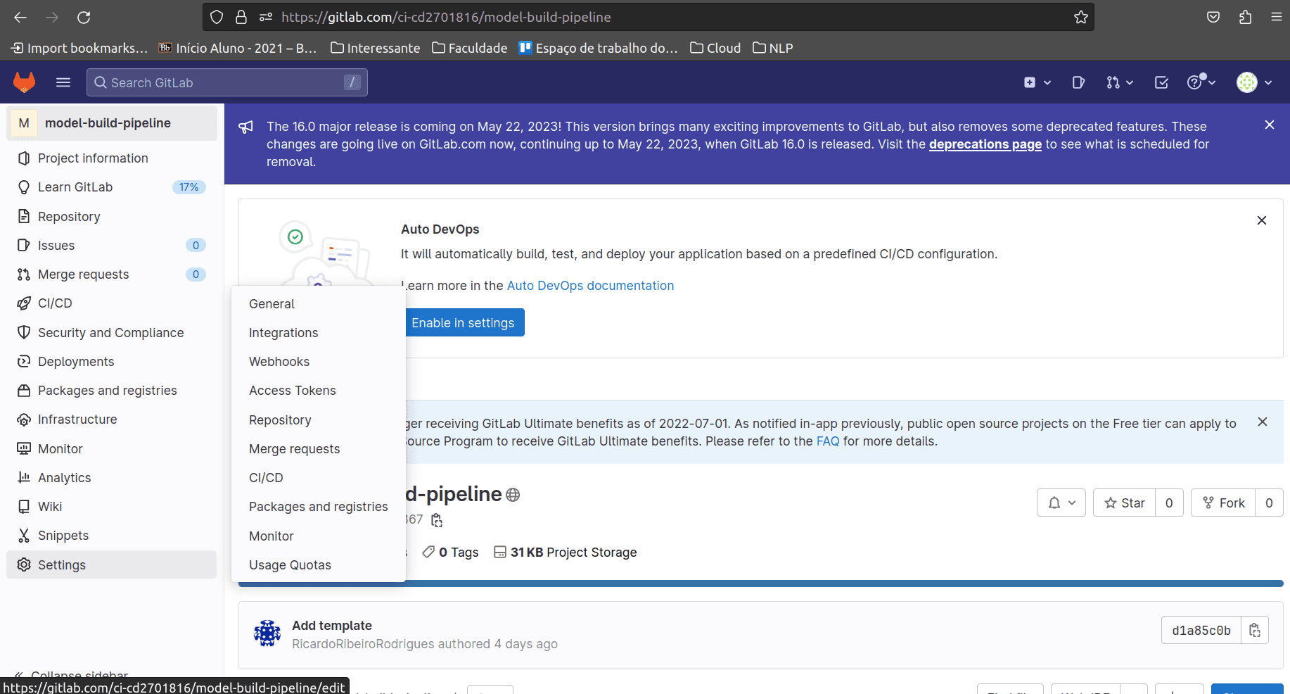Select General in Settings flyout
Image resolution: width=1290 pixels, height=694 pixels.
[319, 304]
